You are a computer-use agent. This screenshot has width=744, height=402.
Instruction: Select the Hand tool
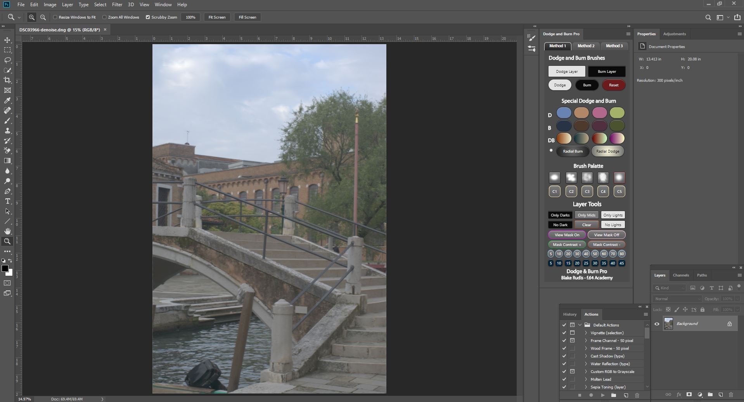(x=7, y=231)
